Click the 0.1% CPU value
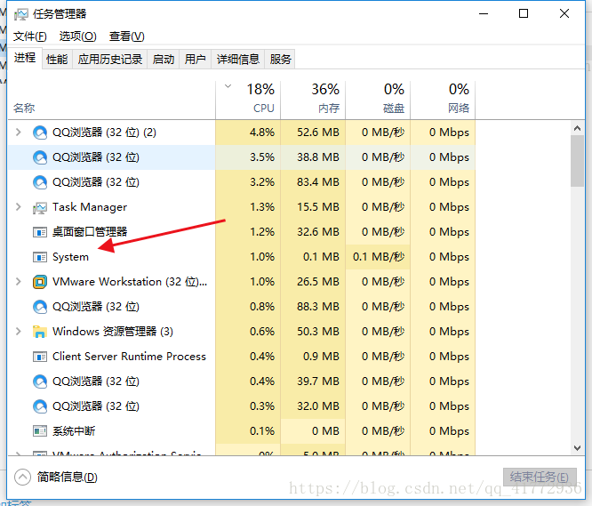592x506 pixels. pyautogui.click(x=262, y=430)
